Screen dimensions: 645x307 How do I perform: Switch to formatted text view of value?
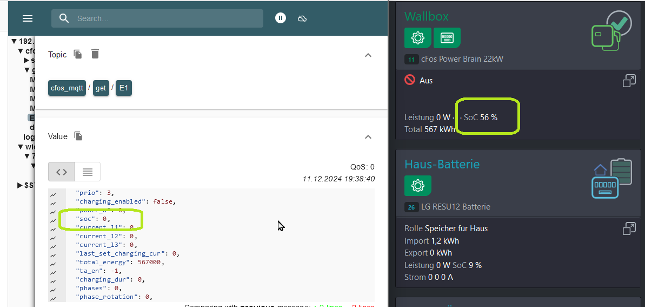pyautogui.click(x=87, y=172)
